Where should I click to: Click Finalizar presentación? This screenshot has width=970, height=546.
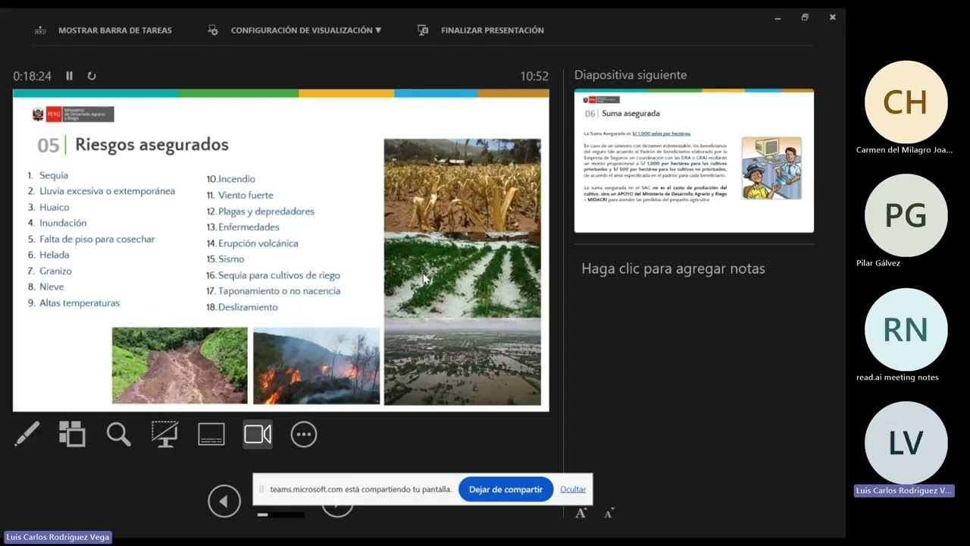(x=493, y=30)
